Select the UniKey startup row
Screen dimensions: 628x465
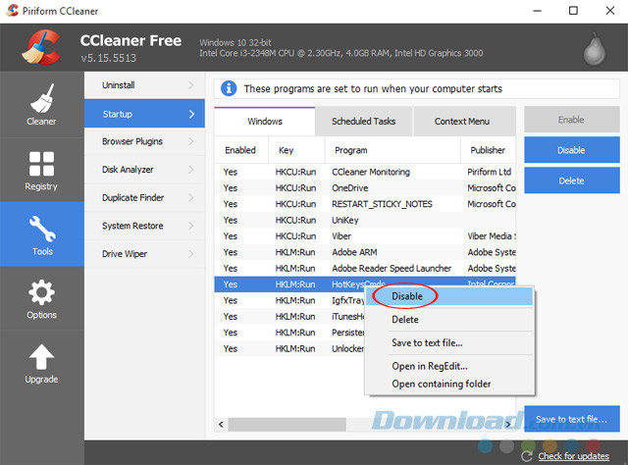tap(365, 220)
